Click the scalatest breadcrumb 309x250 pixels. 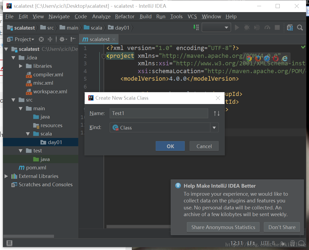pos(21,28)
